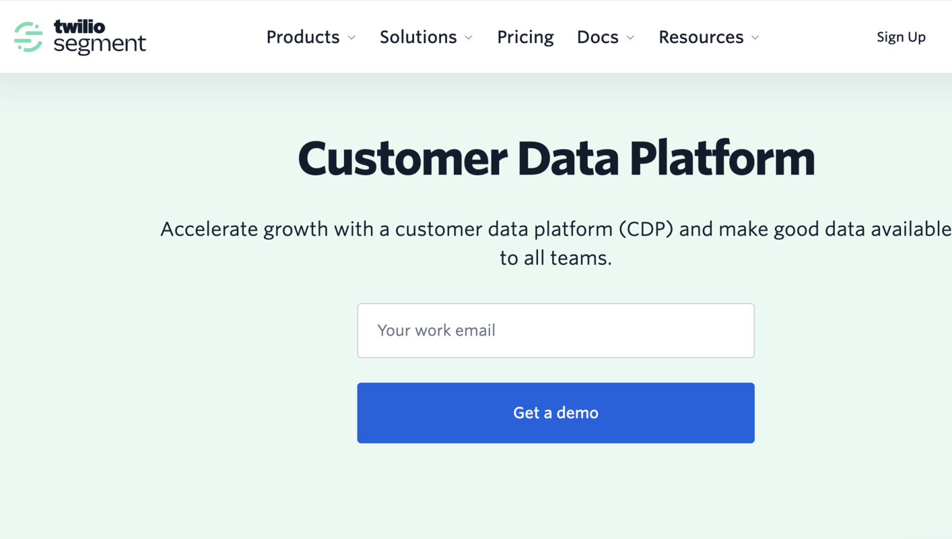Click the Docs chevron icon

coord(630,38)
